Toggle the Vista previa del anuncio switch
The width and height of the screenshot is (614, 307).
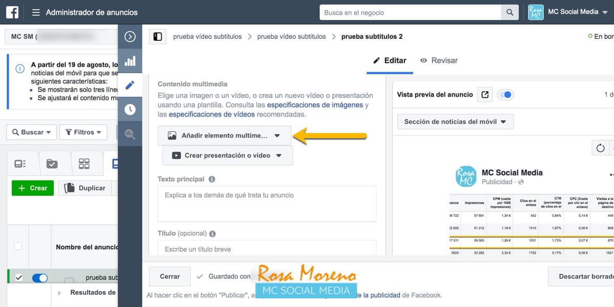506,95
